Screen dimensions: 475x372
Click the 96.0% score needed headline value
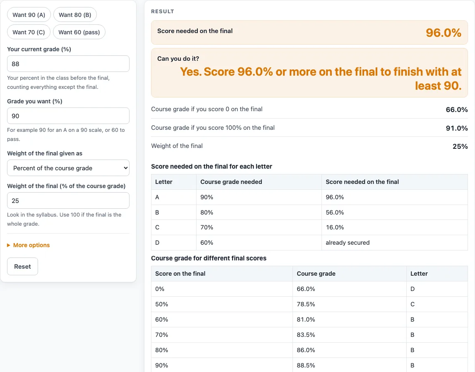pos(444,33)
